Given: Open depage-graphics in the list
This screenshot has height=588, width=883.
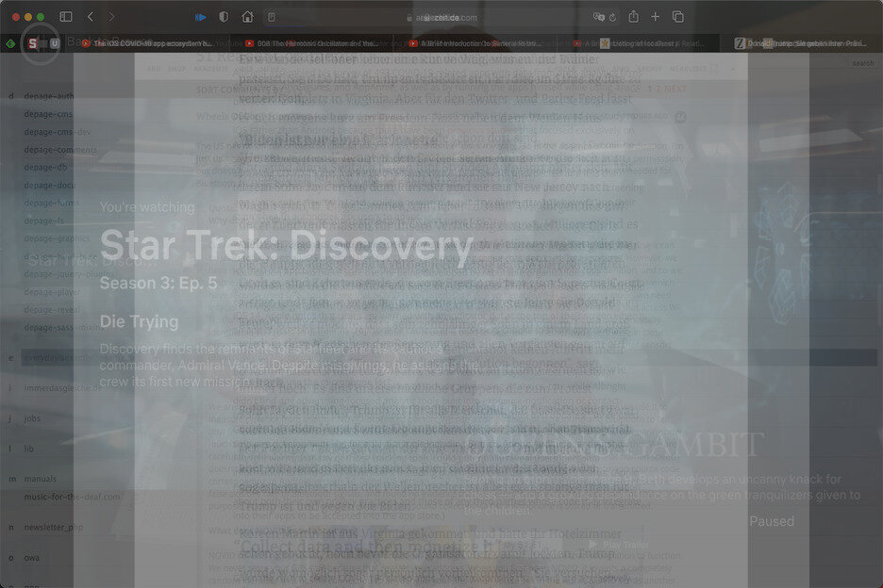Looking at the screenshot, I should (x=57, y=238).
